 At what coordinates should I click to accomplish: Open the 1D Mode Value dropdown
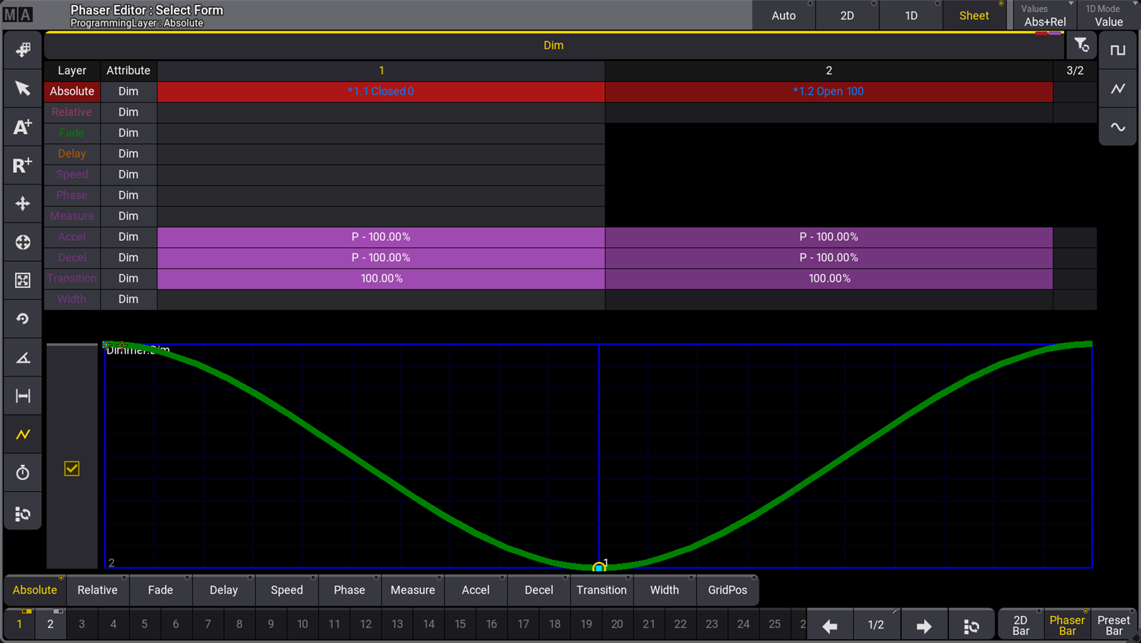[x=1109, y=16]
